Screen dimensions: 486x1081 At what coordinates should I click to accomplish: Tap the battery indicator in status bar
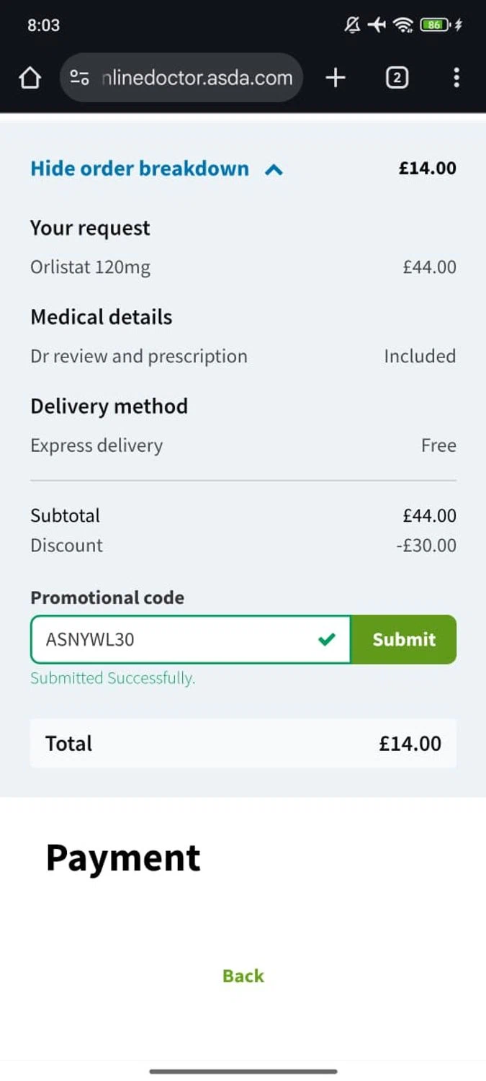[434, 25]
